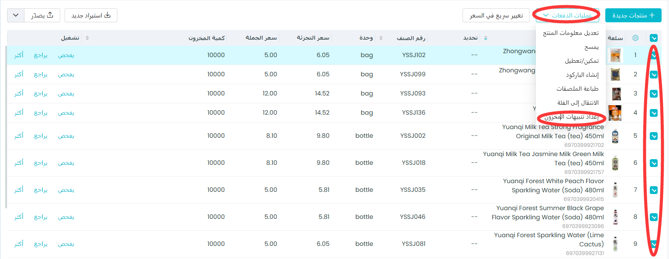669x259 pixels.
Task: Open the dropdown arrow beside يصدّر button
Action: pyautogui.click(x=16, y=15)
